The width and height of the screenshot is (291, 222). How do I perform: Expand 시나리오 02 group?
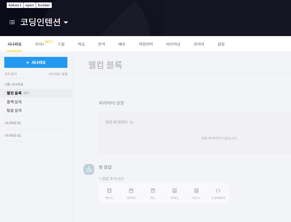point(13,135)
